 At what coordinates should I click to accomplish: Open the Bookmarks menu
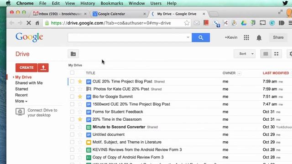tap(112, 3)
